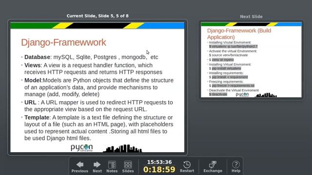The image size is (312, 175).
Task: Click 'pip install -r requirement' on next slide
Action: point(230,77)
